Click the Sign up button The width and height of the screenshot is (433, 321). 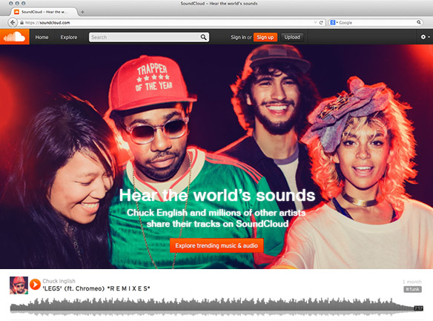(x=265, y=37)
